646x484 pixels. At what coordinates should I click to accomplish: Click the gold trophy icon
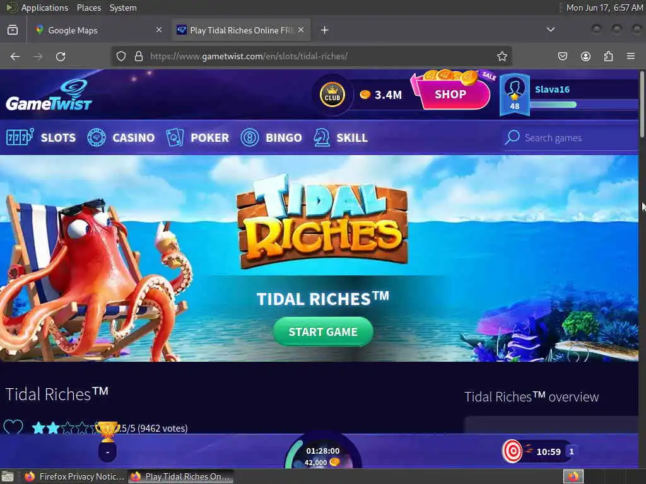click(107, 431)
